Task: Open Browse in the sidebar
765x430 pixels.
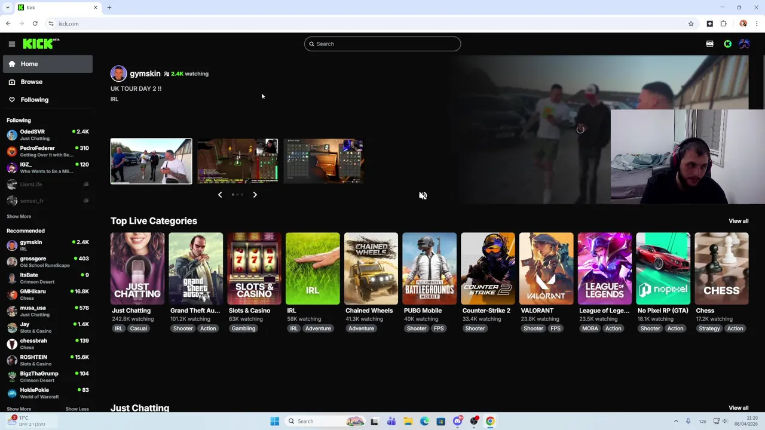Action: pyautogui.click(x=48, y=82)
